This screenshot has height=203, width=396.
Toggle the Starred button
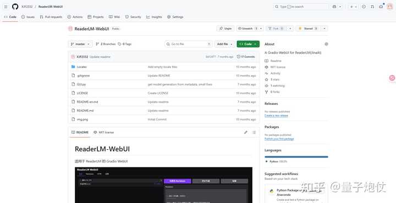tap(308, 29)
